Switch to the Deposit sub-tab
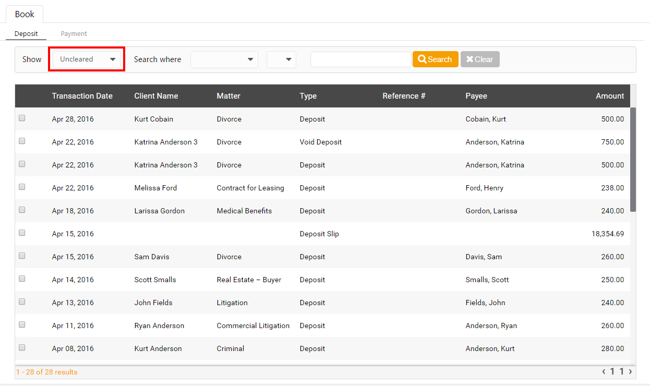This screenshot has height=386, width=650. (26, 33)
